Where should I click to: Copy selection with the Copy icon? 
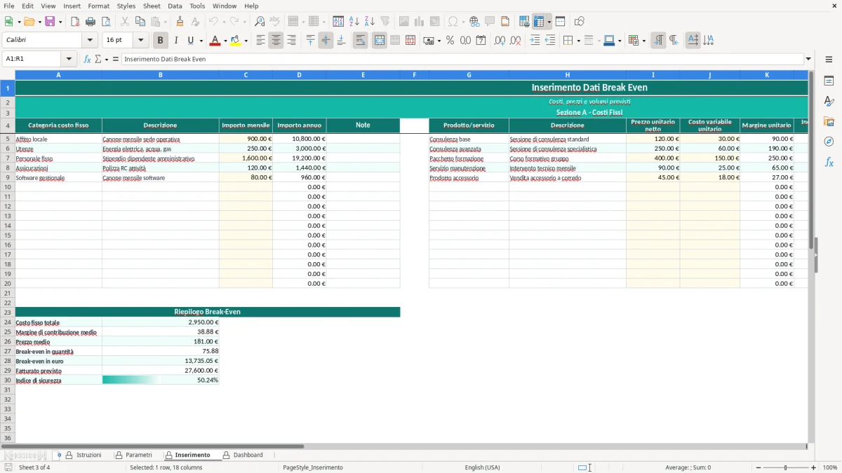click(140, 22)
